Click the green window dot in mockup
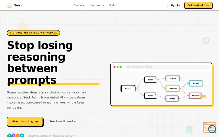The height and width of the screenshot is (137, 219). pos(121,67)
